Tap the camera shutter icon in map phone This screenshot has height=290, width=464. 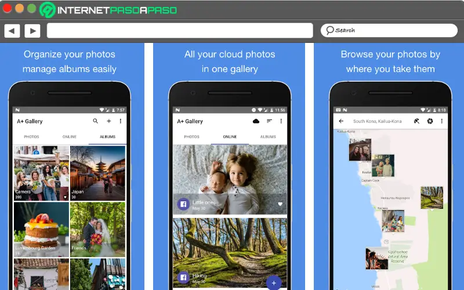click(x=430, y=121)
